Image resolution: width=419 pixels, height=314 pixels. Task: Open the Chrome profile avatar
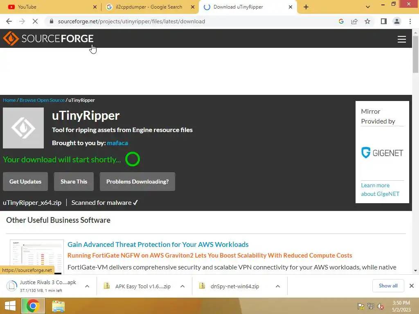coord(397,21)
